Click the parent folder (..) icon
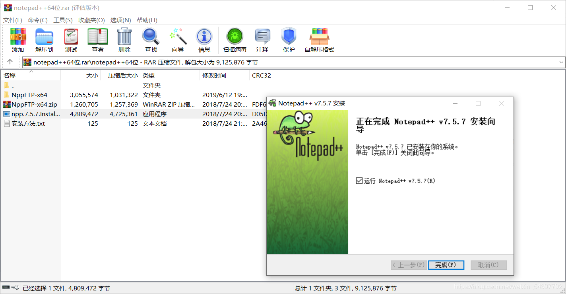This screenshot has height=294, width=566. coord(6,85)
